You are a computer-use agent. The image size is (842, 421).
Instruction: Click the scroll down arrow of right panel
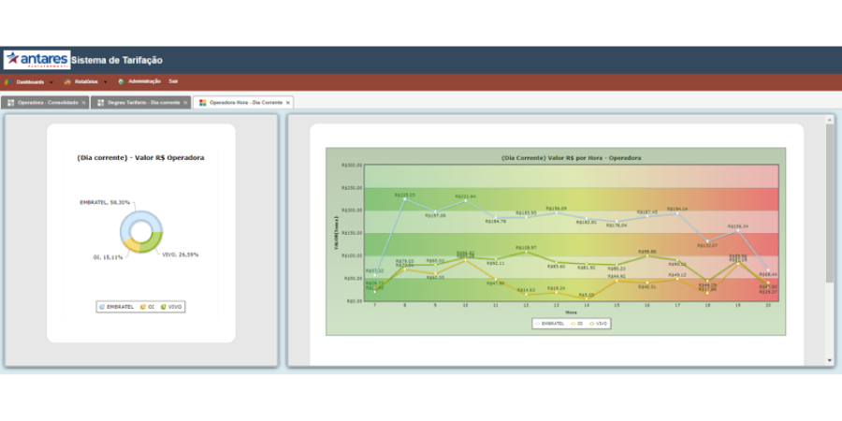(x=830, y=360)
